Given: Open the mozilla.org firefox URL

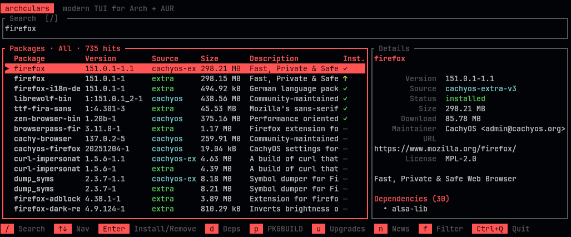Looking at the screenshot, I should click(x=445, y=149).
